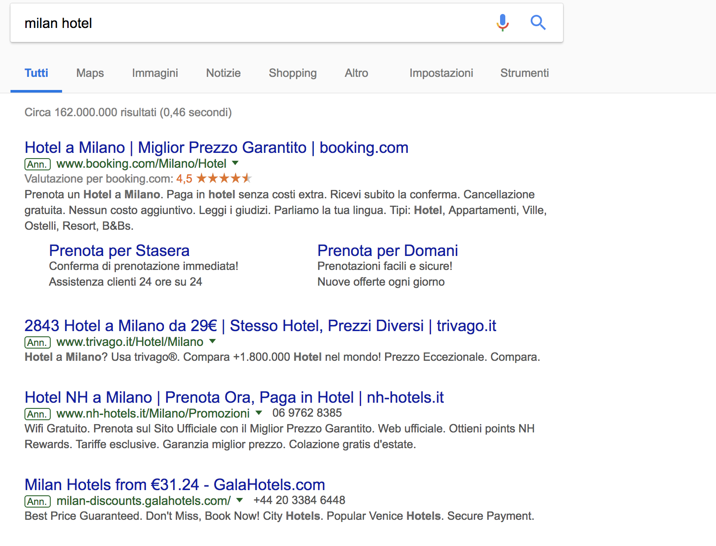Image resolution: width=716 pixels, height=546 pixels.
Task: Open the Immagini tab
Action: 155,73
